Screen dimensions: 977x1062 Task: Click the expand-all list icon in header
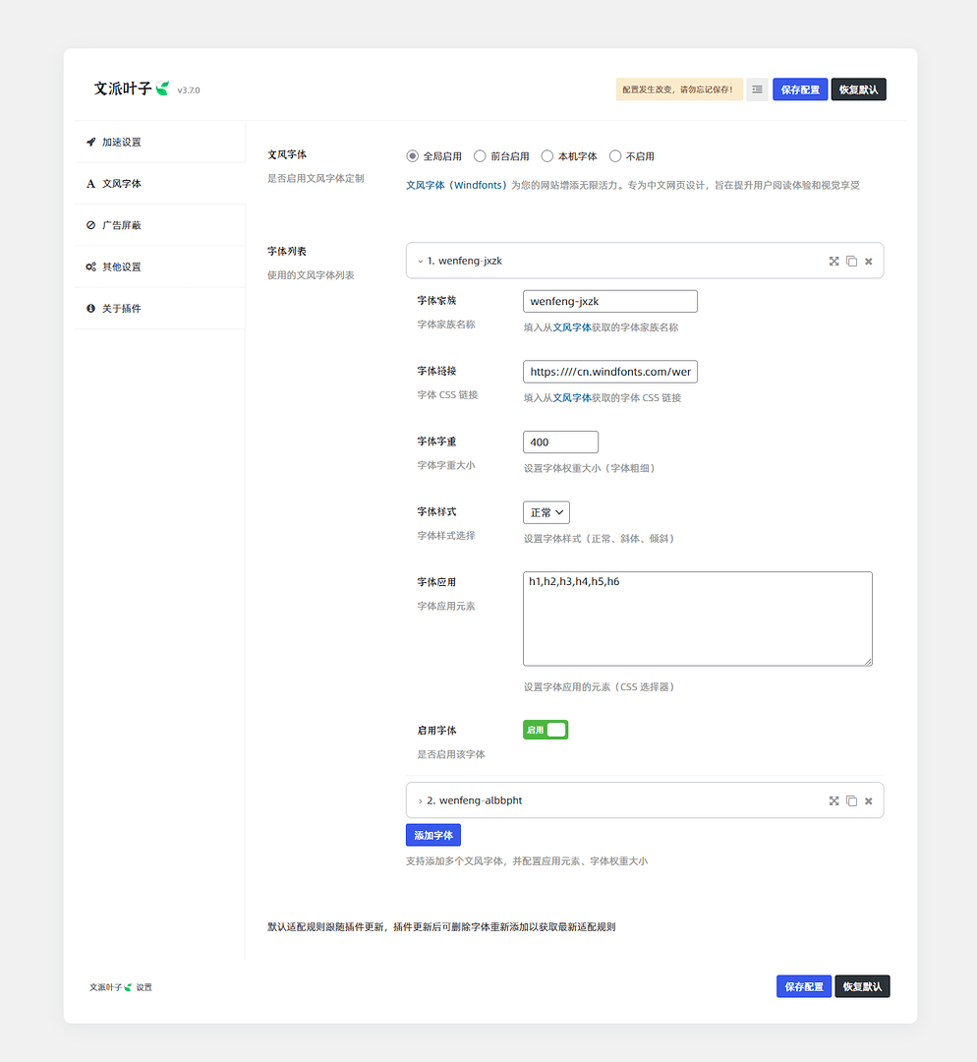[x=757, y=89]
